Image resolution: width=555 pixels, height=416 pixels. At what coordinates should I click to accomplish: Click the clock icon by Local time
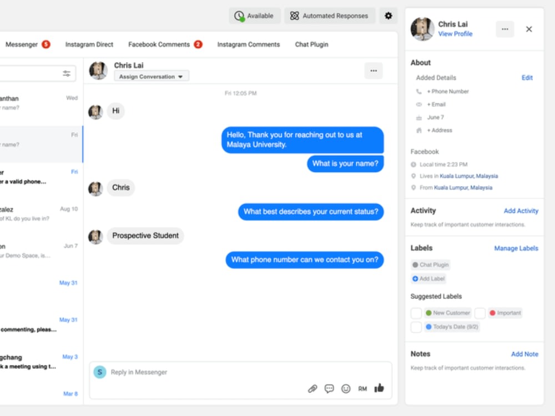413,165
